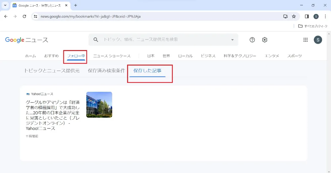The height and width of the screenshot is (173, 331).
Task: Restore down the browser window
Action: point(313,5)
